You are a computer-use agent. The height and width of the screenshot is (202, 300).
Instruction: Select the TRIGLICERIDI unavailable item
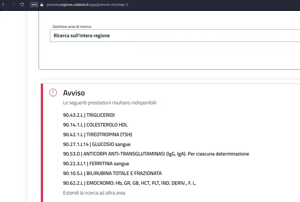click(x=89, y=115)
